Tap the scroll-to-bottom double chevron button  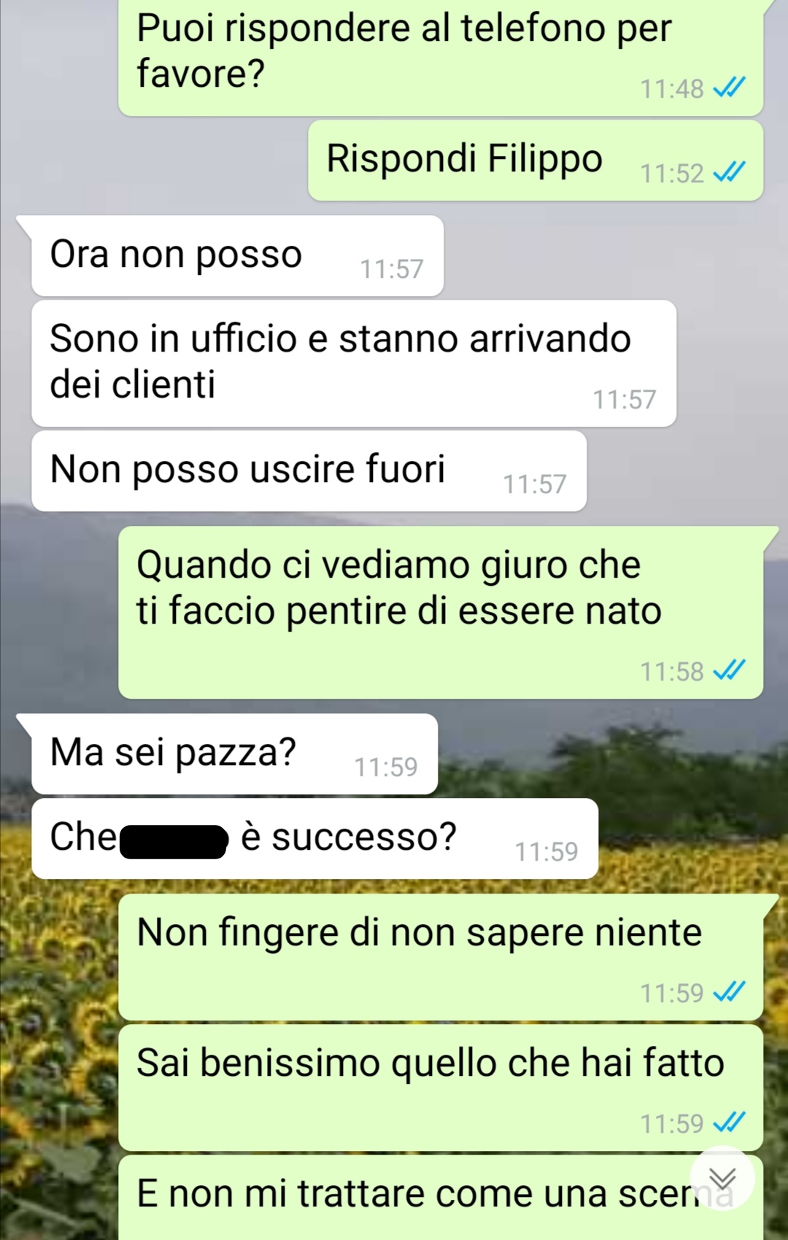(722, 1178)
